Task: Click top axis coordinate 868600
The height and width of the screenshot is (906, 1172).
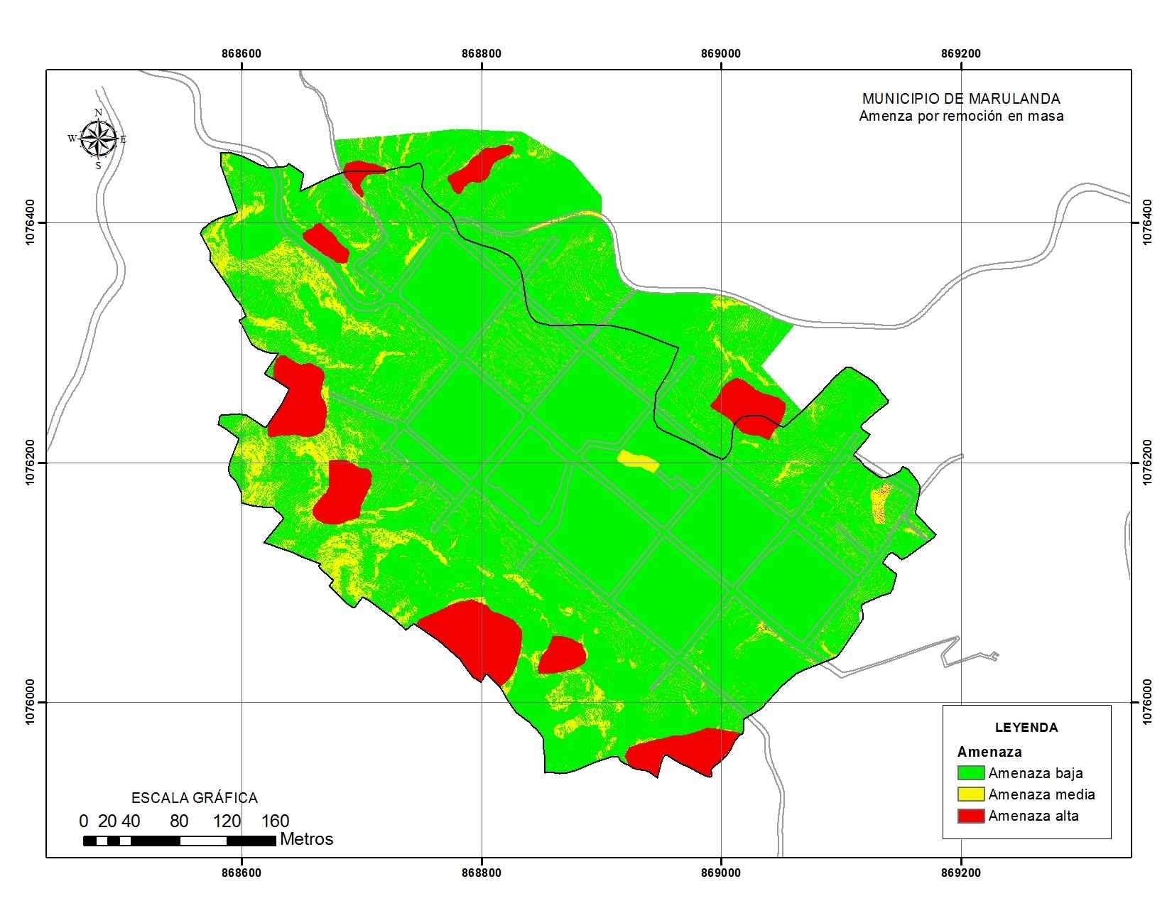Action: [x=242, y=54]
